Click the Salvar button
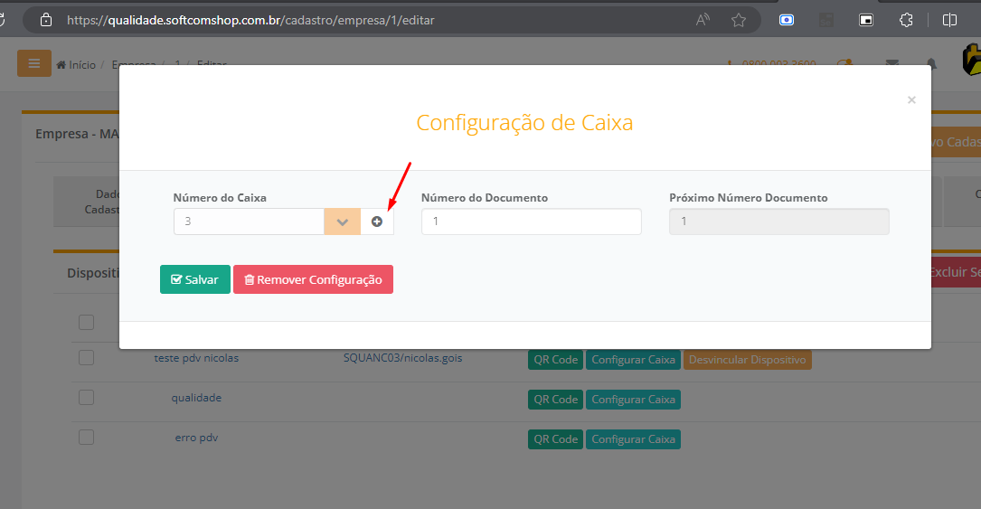The width and height of the screenshot is (981, 509). pyautogui.click(x=195, y=279)
